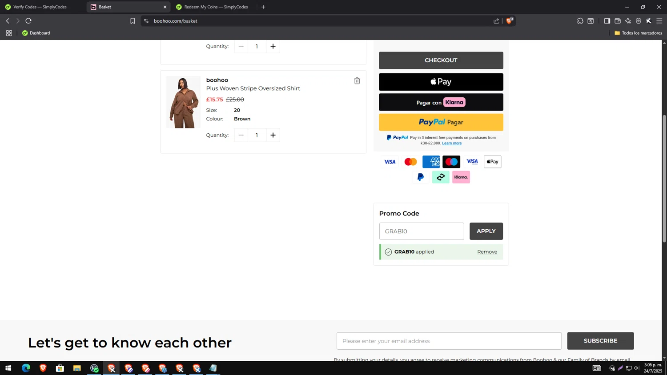This screenshot has width=667, height=375.
Task: Toggle the browser sidebar panel
Action: 607,21
